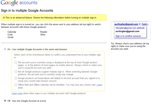Check the Offline Mail and Calendar disabled checkbox
152x104 pixels.
coord(16,85)
